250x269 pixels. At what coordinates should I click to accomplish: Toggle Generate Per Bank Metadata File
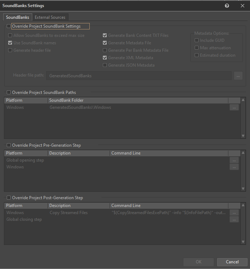point(105,50)
